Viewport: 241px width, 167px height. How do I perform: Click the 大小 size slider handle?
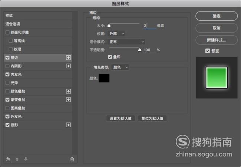109,25
